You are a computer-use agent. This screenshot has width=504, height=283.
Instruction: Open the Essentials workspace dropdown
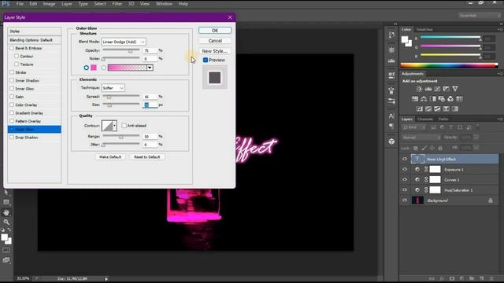pos(480,16)
